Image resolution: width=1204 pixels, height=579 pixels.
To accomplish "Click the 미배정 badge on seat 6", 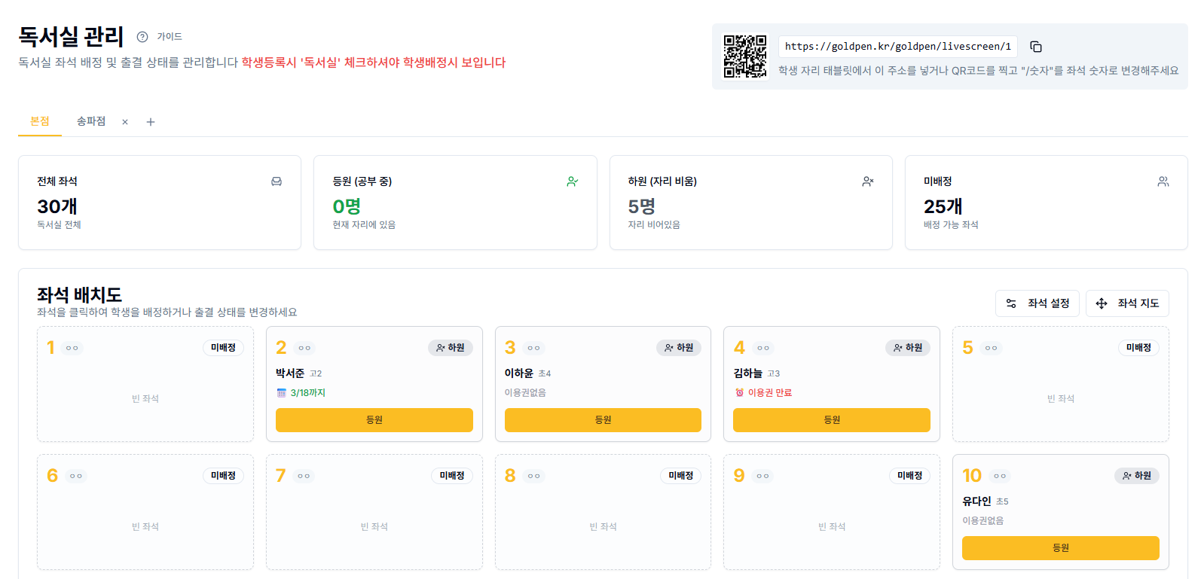I will 223,476.
